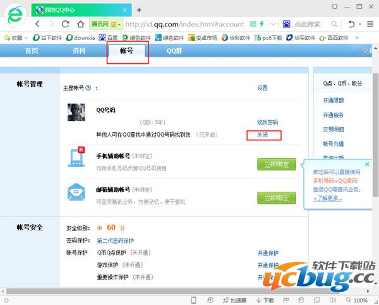Click the address bar URL field

pyautogui.click(x=184, y=24)
